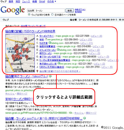Image resolution: width=124 pixels, height=130 pixels.
Task: Go to ニュース in top navigation
Action: pos(26,2)
